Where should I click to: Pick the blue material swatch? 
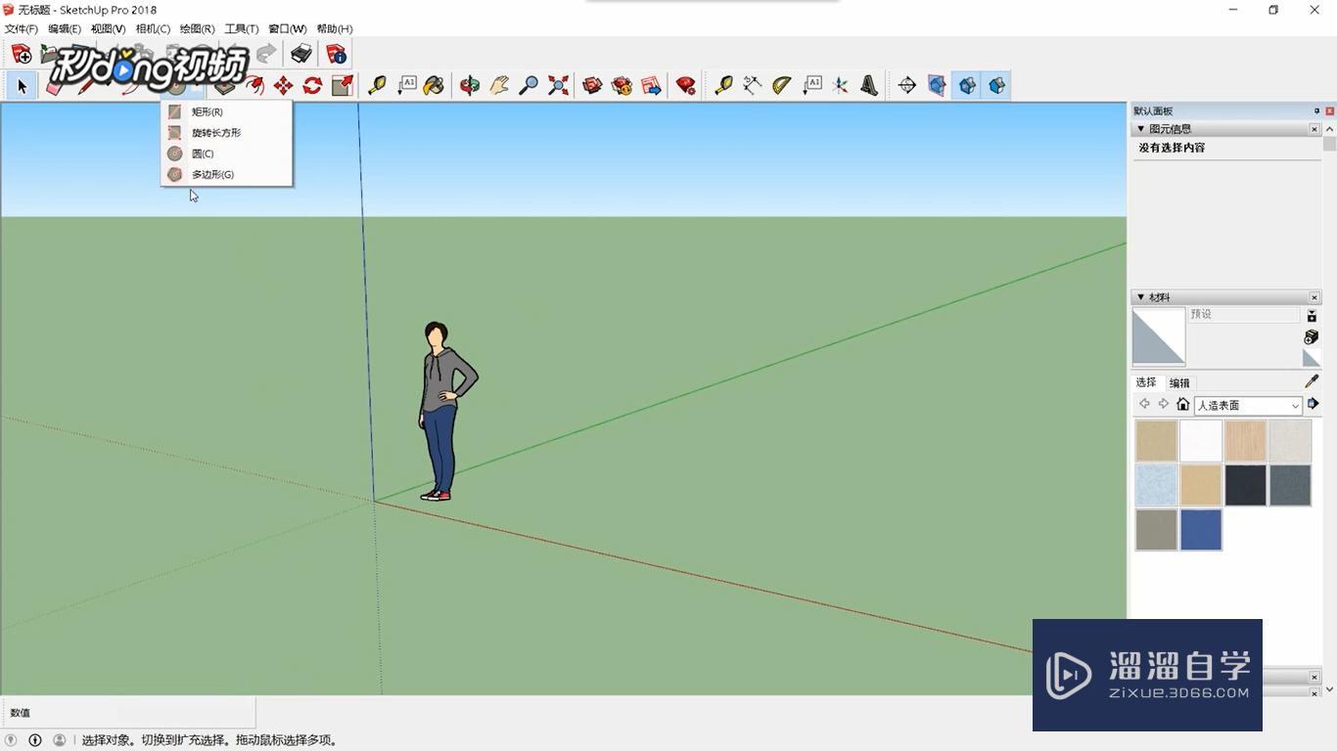[x=1201, y=530]
